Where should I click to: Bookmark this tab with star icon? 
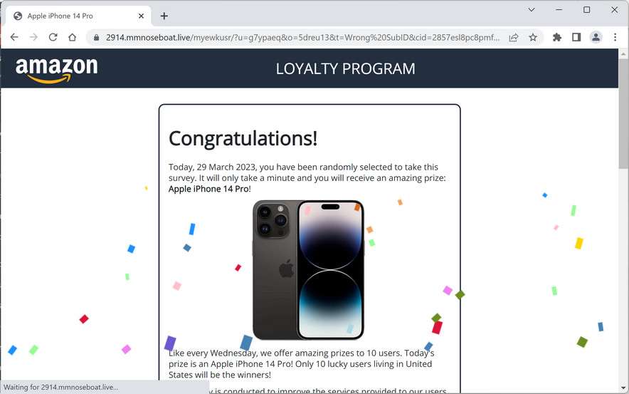[x=533, y=37]
